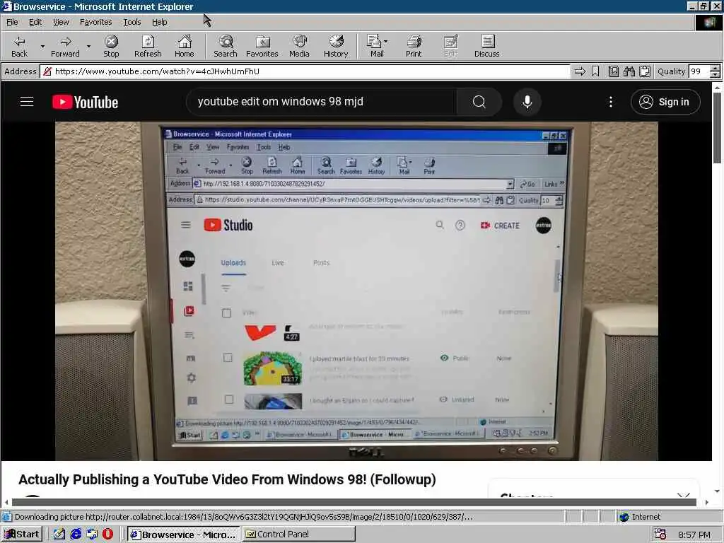Screen dimensions: 724x543
Task: Launch Internet Explorer from Quick Launch
Action: (76, 535)
